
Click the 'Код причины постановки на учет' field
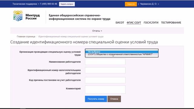pyautogui.click(x=105, y=80)
